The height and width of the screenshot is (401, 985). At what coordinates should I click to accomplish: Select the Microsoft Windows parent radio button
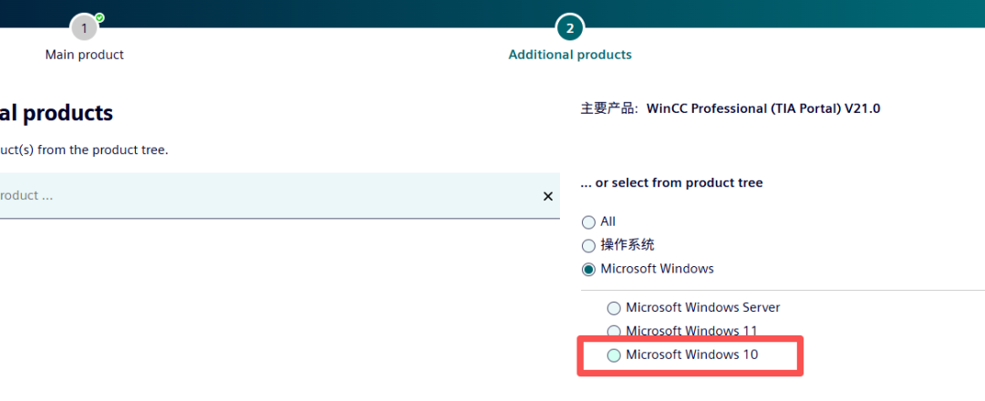pos(588,269)
